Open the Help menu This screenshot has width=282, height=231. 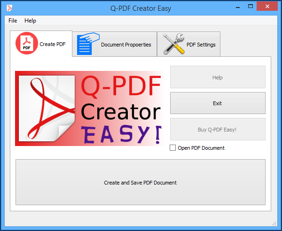point(30,21)
